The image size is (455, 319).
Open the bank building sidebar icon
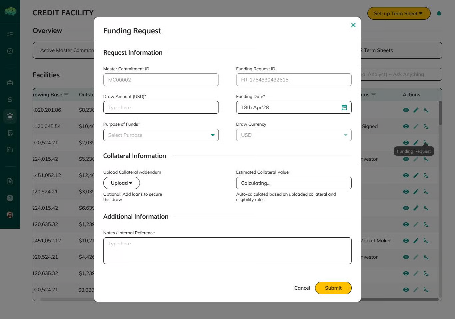pos(10,116)
